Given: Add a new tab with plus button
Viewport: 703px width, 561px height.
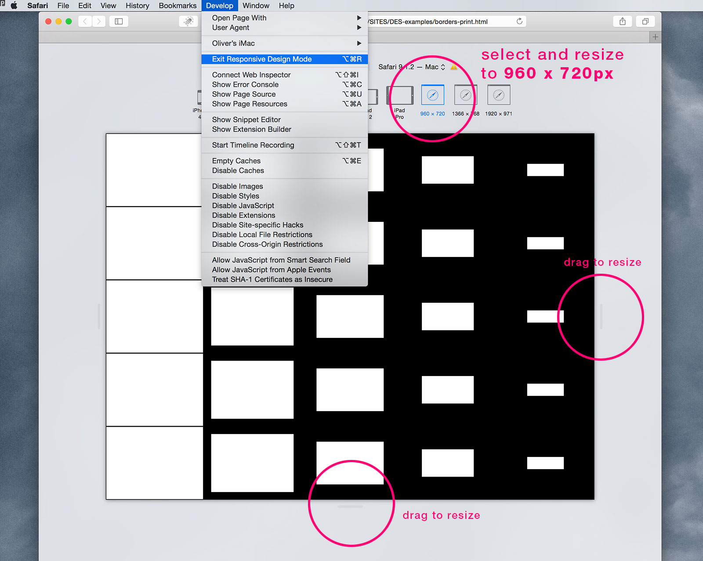Looking at the screenshot, I should pyautogui.click(x=655, y=37).
